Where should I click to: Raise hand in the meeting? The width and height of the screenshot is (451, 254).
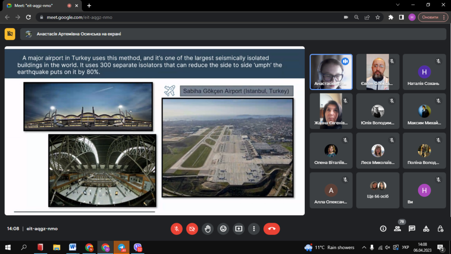pos(208,228)
